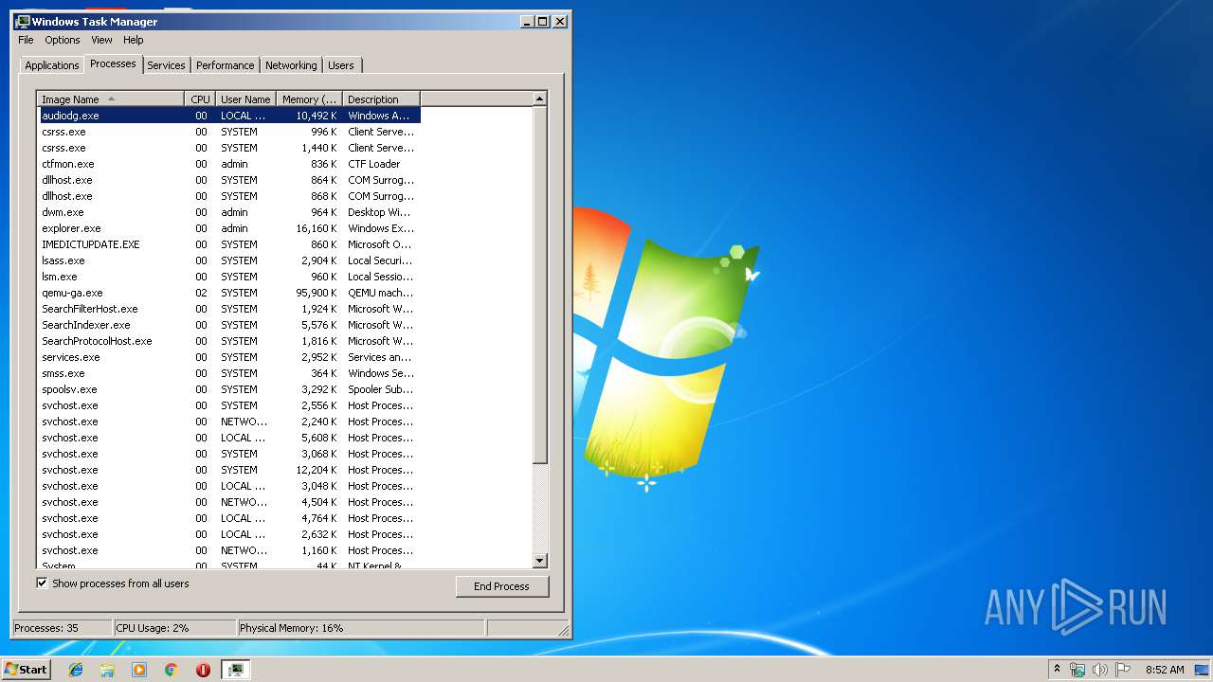Select the dwm.exe process
Image resolution: width=1213 pixels, height=682 pixels.
pos(228,212)
